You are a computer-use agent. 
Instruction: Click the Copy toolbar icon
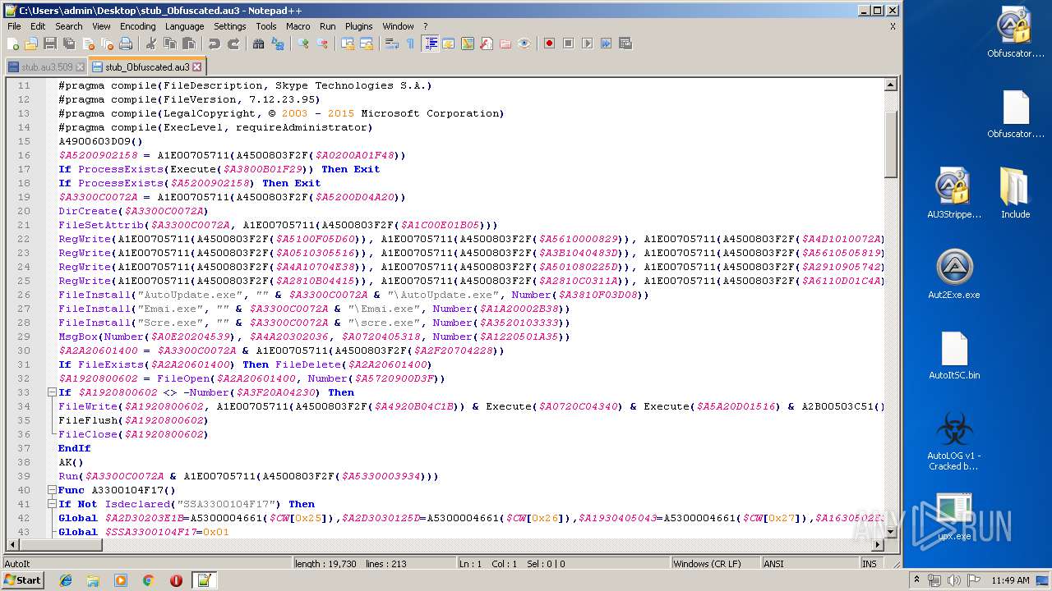tap(169, 44)
